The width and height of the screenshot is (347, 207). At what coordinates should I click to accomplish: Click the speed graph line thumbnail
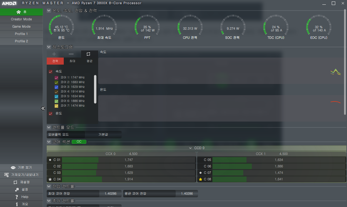[336, 72]
